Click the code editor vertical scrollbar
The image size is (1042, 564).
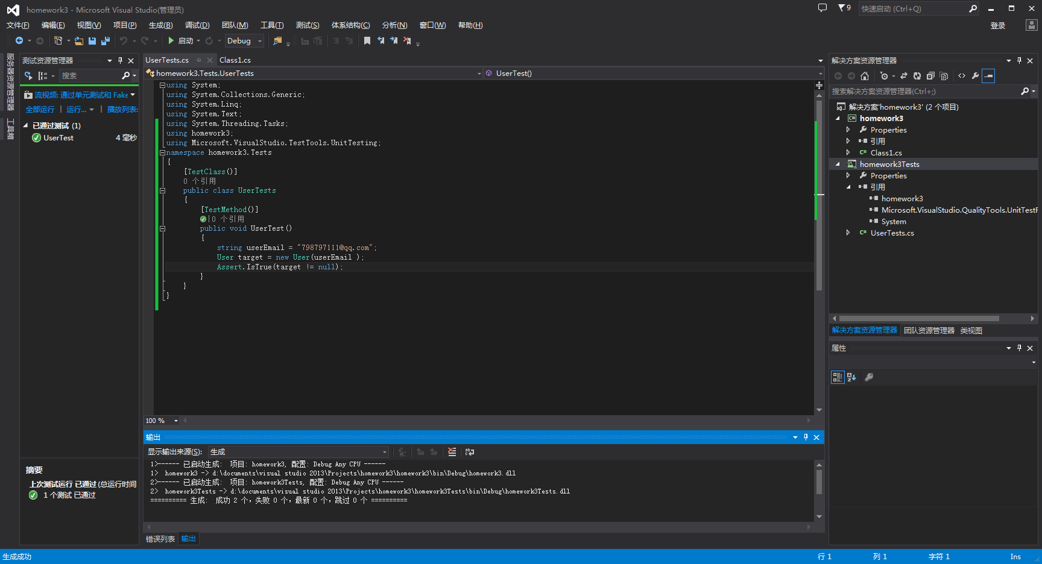point(819,195)
